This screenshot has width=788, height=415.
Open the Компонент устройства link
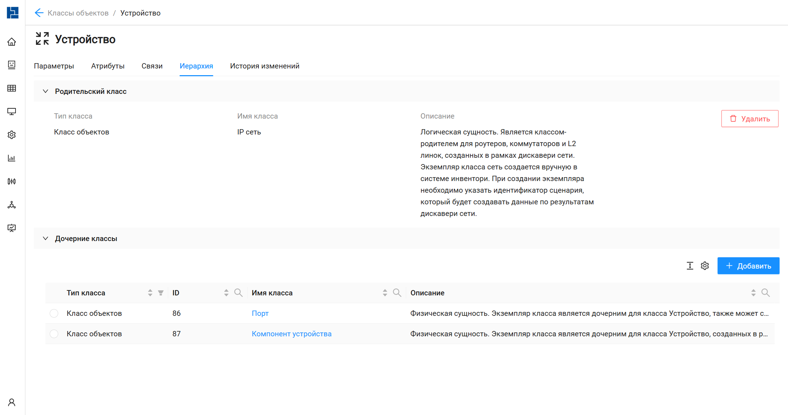click(x=292, y=334)
